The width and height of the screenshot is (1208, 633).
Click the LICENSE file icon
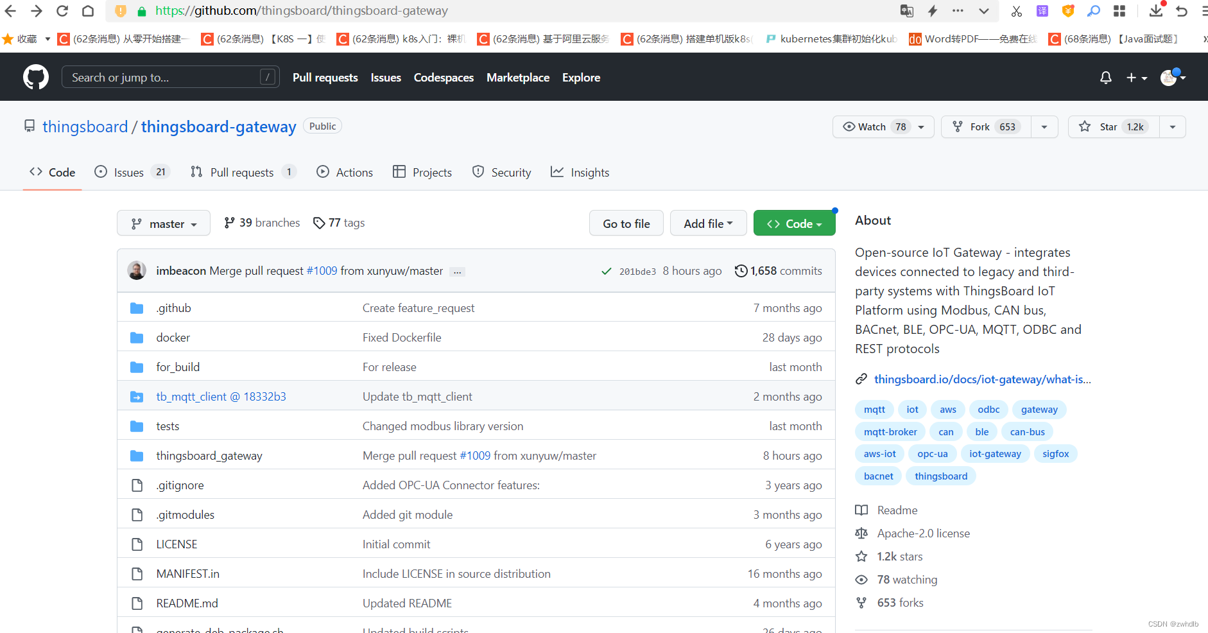pos(137,544)
